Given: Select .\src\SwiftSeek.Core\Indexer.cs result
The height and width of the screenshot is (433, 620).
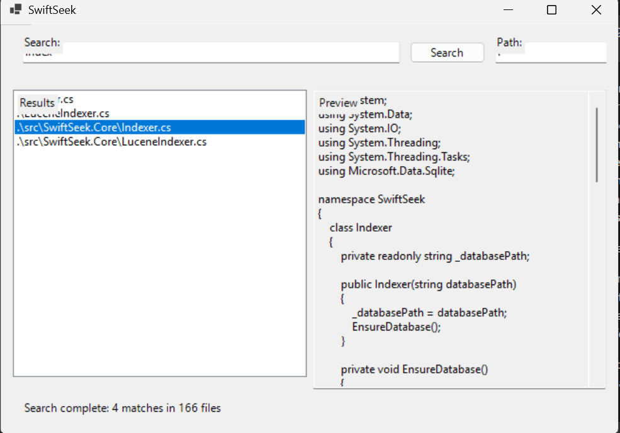Looking at the screenshot, I should (160, 127).
